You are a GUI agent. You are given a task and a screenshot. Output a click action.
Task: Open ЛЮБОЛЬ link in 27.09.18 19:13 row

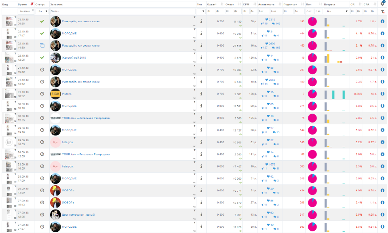coord(68,203)
